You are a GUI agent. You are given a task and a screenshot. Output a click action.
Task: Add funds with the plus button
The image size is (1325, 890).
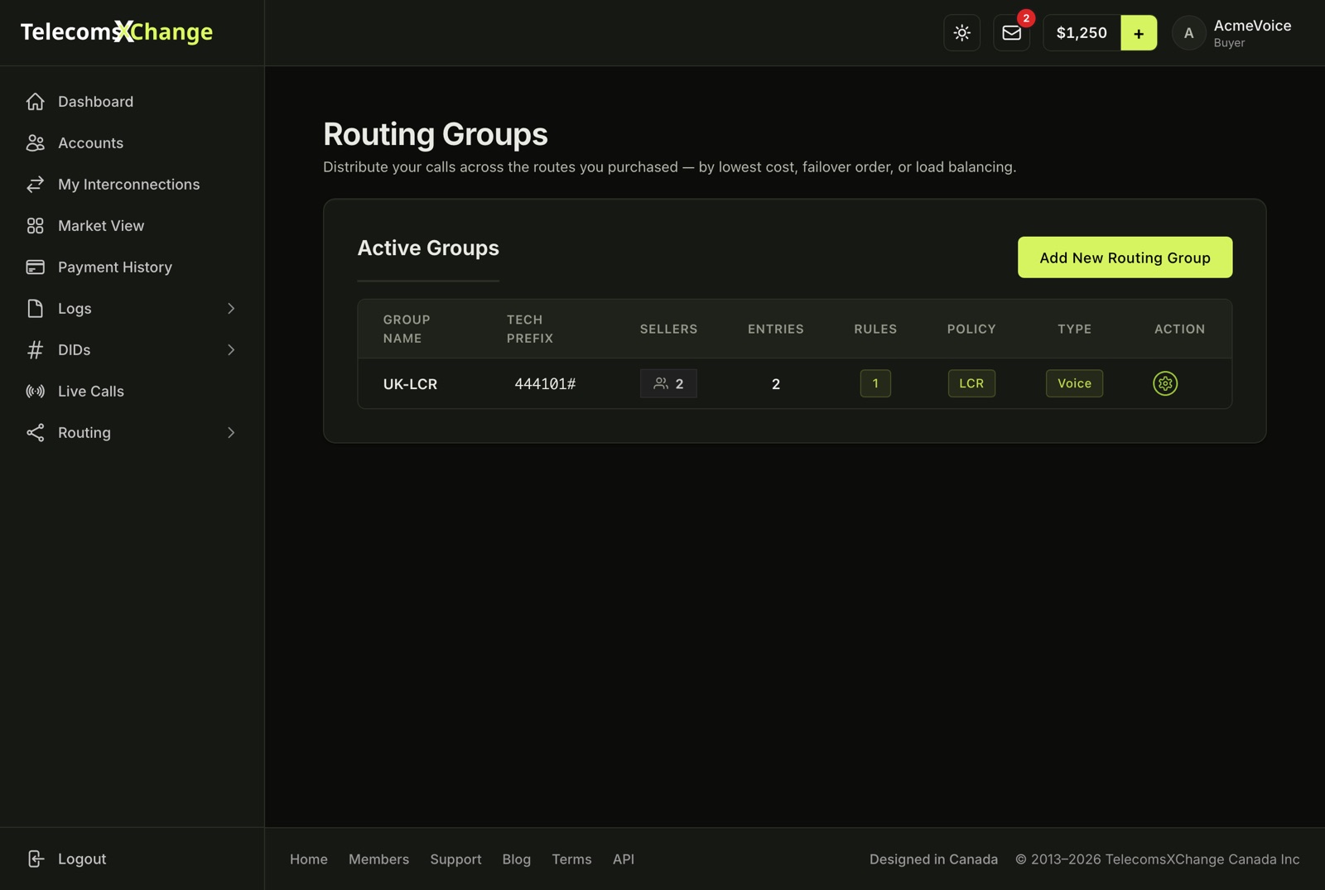(1139, 33)
